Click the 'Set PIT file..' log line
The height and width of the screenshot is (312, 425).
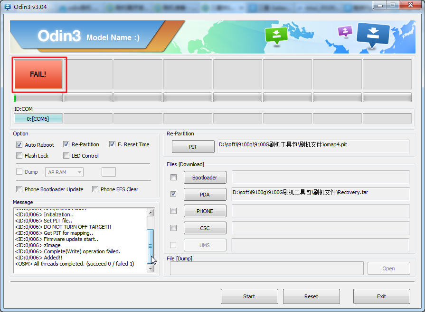click(x=44, y=221)
